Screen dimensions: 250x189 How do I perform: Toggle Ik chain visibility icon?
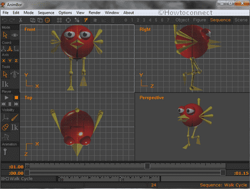(x=14, y=128)
